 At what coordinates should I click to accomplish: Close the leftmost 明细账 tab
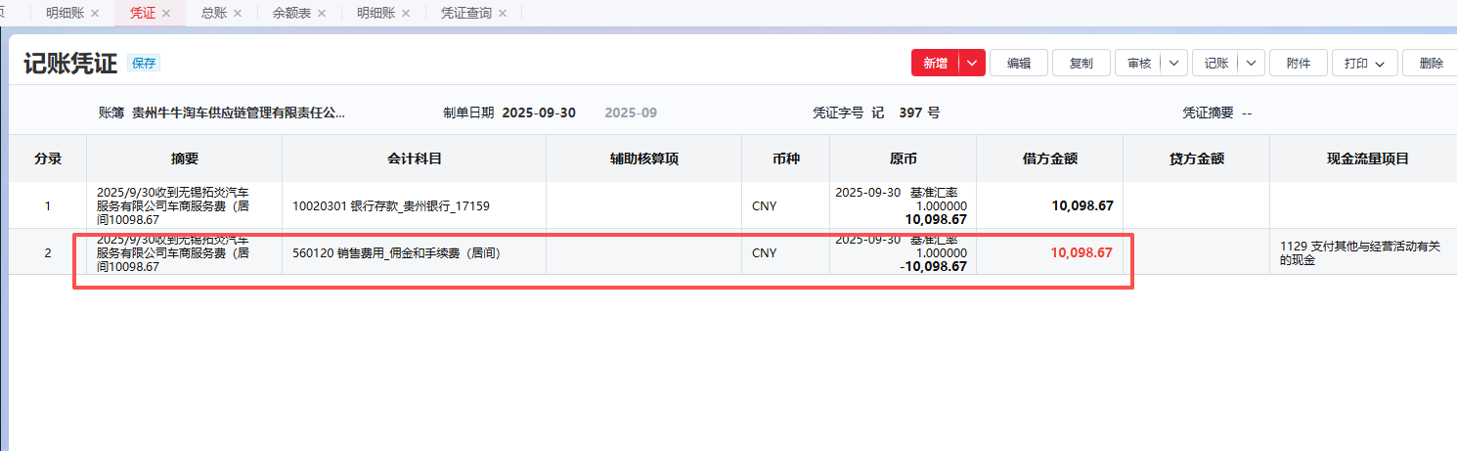(x=95, y=14)
